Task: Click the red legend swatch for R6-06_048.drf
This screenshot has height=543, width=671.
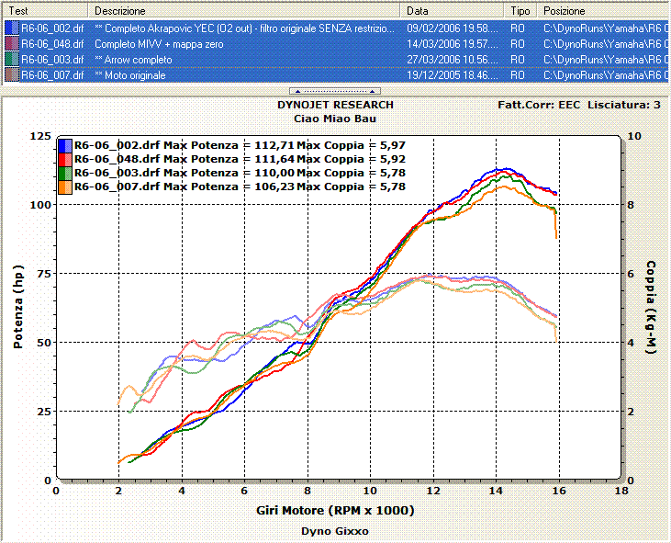Action: coord(65,159)
